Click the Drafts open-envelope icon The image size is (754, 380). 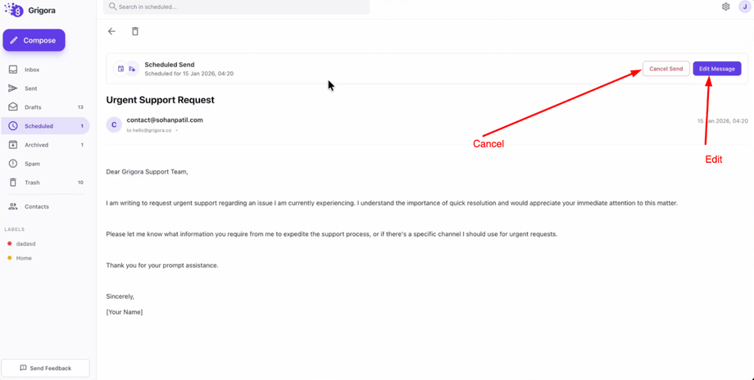coord(13,107)
